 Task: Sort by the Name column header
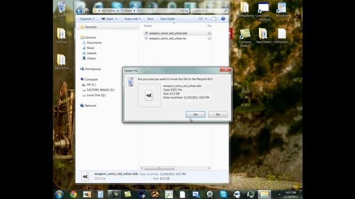(148, 26)
